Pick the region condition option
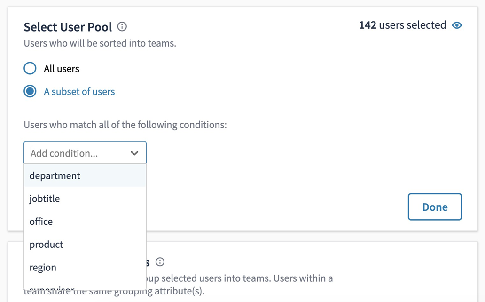 coord(43,268)
